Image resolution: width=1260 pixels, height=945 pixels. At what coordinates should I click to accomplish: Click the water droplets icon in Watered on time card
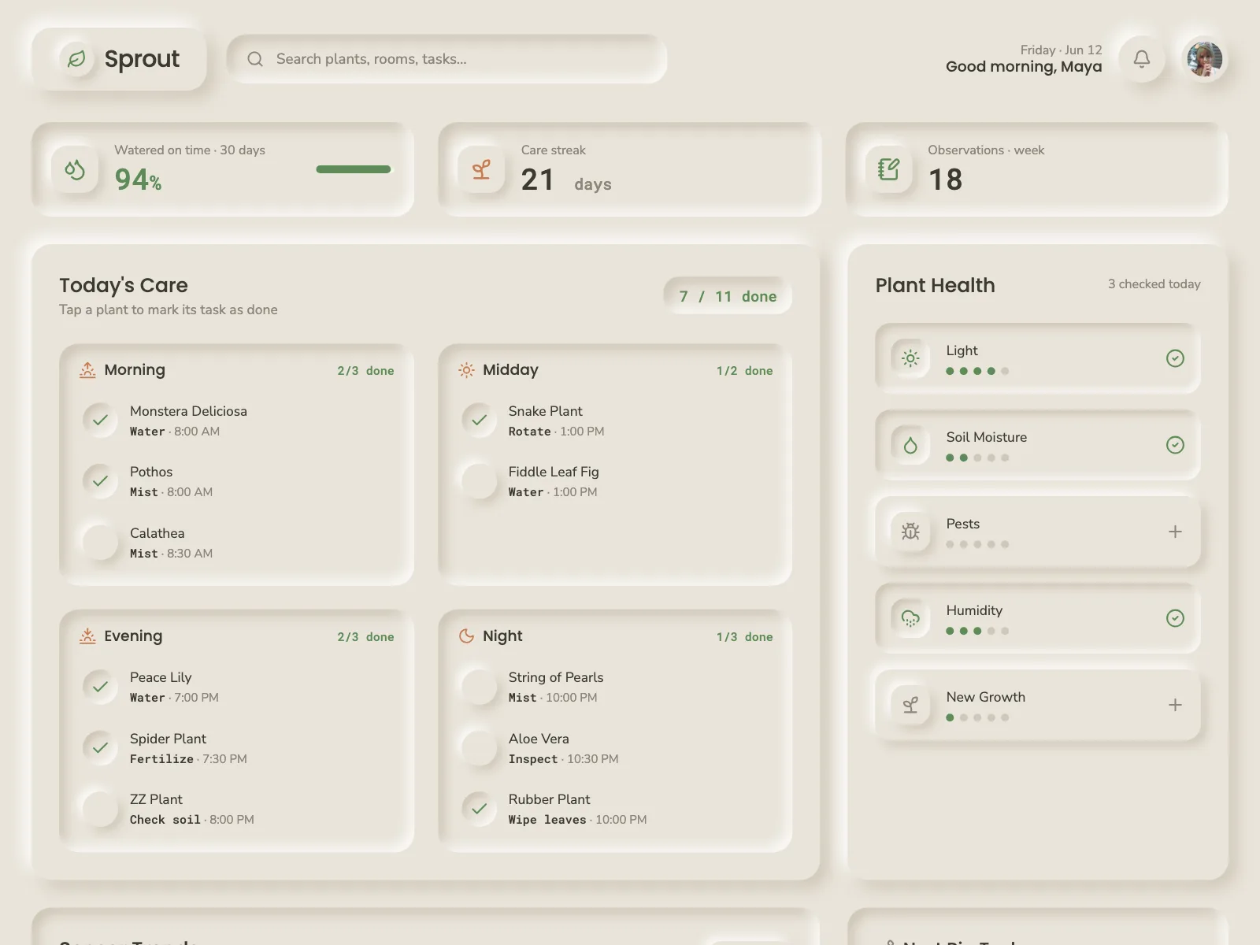click(75, 169)
